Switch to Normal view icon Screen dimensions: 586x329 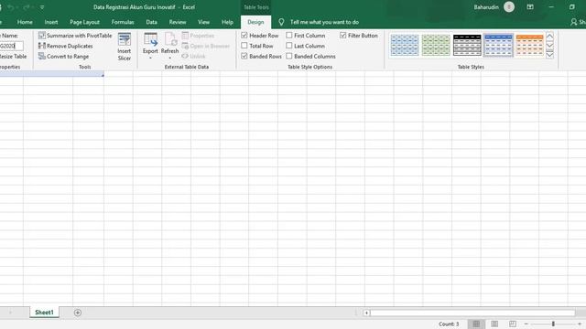(x=476, y=324)
